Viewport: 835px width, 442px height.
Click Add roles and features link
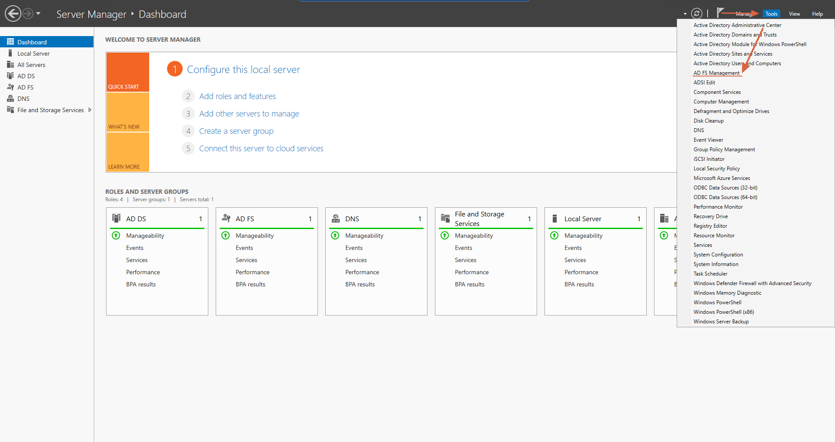[237, 96]
